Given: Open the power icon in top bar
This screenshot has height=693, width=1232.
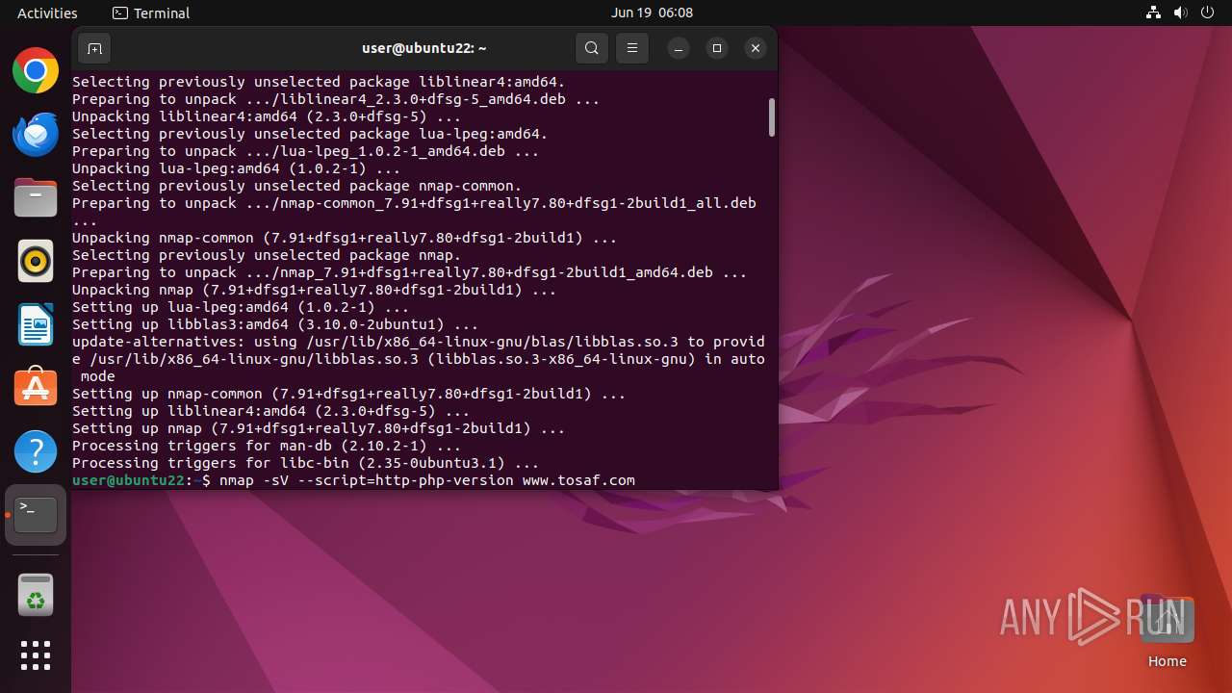Looking at the screenshot, I should click(1208, 13).
